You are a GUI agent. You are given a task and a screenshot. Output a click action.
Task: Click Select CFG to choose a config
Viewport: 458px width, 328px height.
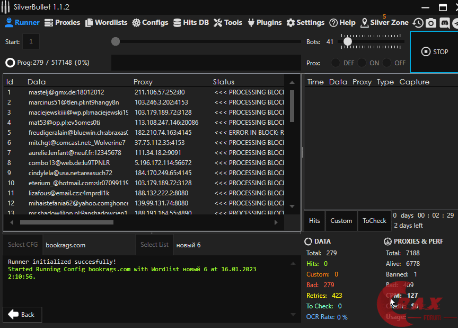23,245
